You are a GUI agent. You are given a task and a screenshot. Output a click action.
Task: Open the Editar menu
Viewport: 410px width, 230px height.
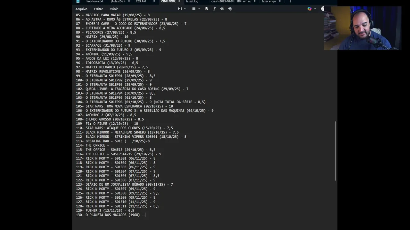coord(98,9)
